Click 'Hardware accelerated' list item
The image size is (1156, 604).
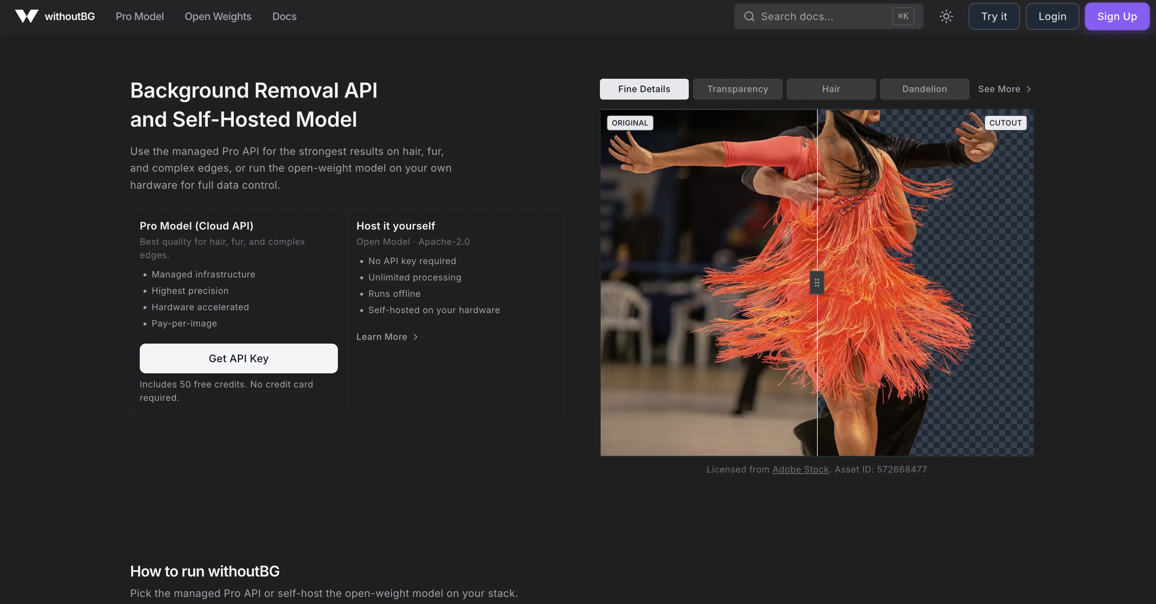point(200,307)
